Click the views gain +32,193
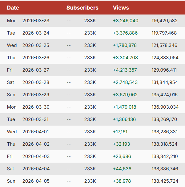185x187 pixels. point(121,144)
